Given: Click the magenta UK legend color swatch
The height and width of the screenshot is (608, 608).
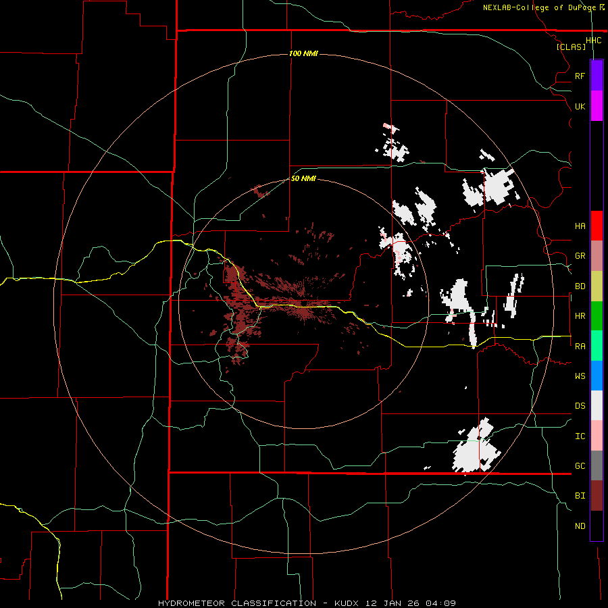Looking at the screenshot, I should (x=597, y=106).
